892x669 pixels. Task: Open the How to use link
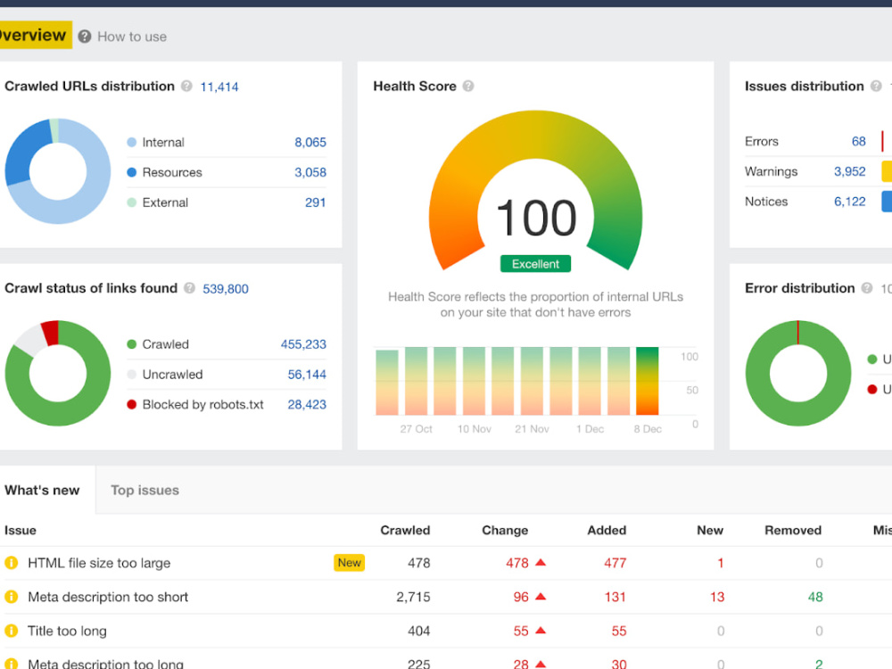[132, 37]
